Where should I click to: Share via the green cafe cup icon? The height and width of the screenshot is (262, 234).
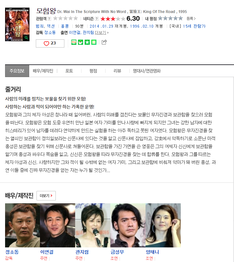tap(81, 42)
